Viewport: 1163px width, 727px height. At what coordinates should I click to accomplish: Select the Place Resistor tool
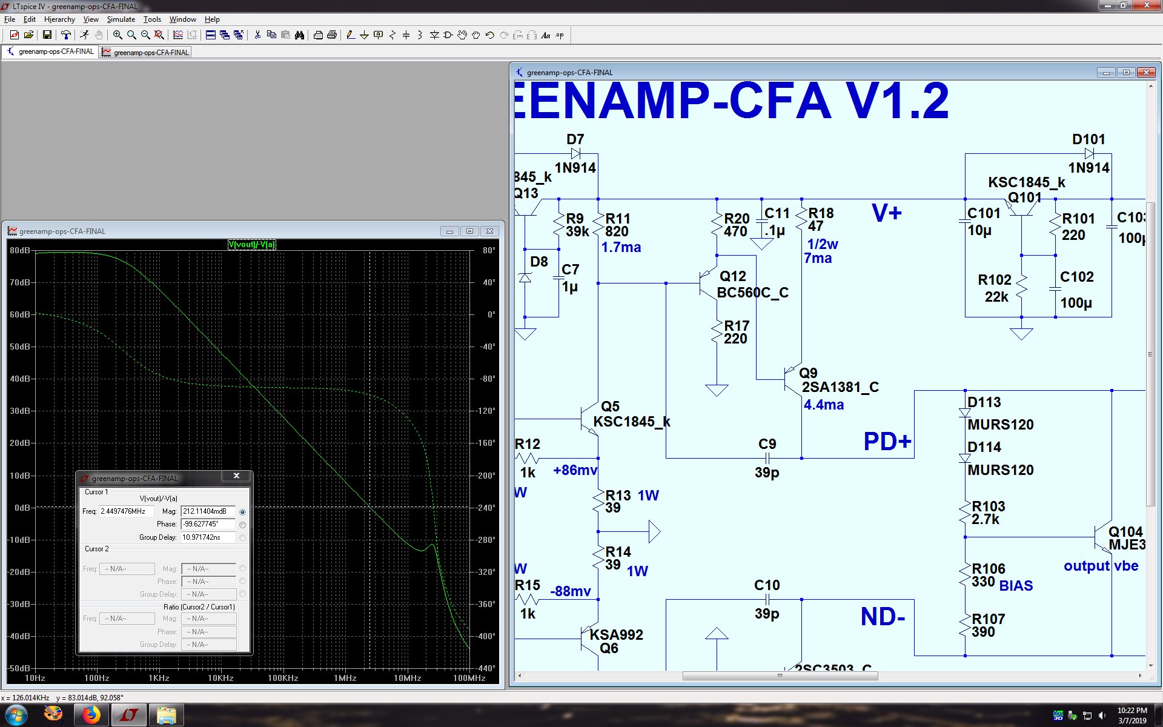393,35
